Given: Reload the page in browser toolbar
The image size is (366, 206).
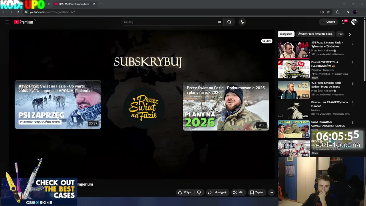Looking at the screenshot, I should pyautogui.click(x=18, y=12).
